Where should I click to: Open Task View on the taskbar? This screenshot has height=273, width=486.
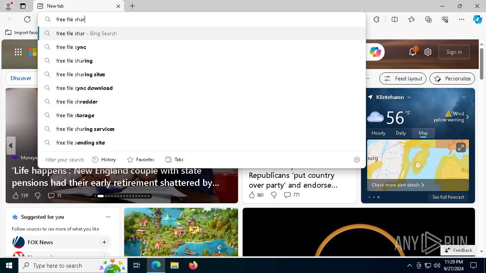(x=137, y=265)
